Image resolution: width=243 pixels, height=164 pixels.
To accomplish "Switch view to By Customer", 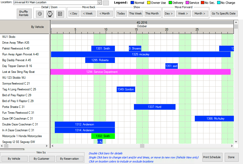I will (x=42, y=159).
